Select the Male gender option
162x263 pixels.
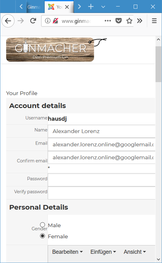43,225
